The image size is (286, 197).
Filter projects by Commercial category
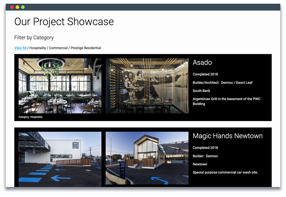pos(58,48)
